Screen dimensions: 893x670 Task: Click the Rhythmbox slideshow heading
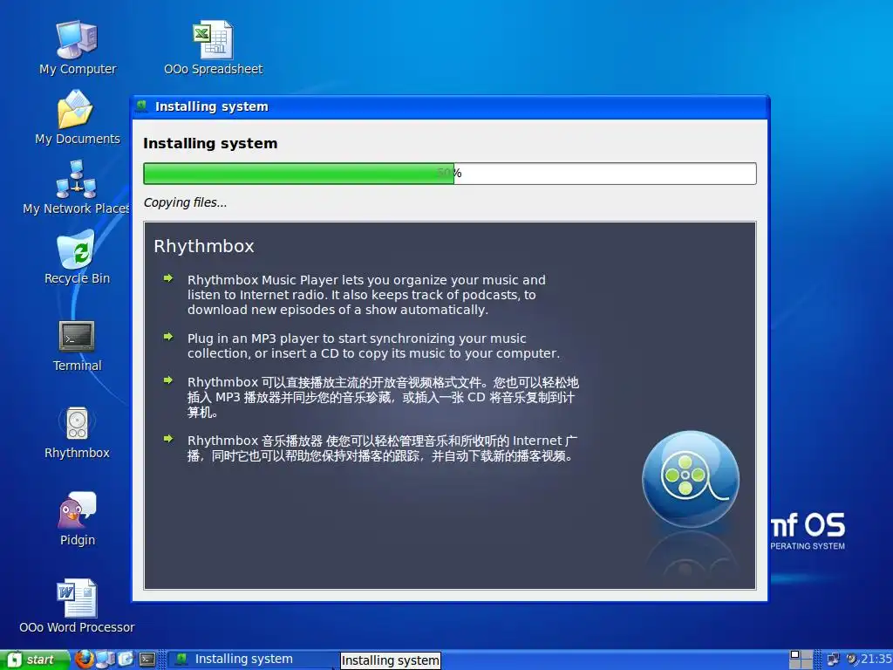(204, 246)
